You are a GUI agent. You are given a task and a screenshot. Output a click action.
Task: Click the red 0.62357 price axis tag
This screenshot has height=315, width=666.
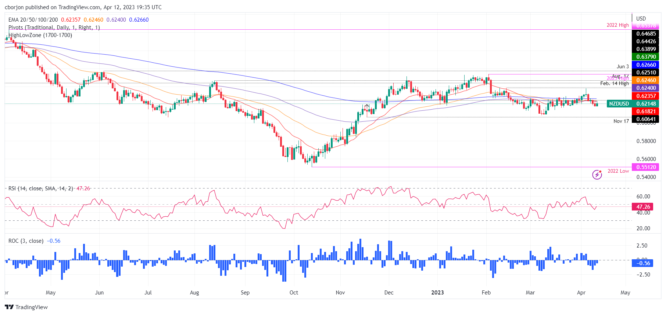point(645,96)
